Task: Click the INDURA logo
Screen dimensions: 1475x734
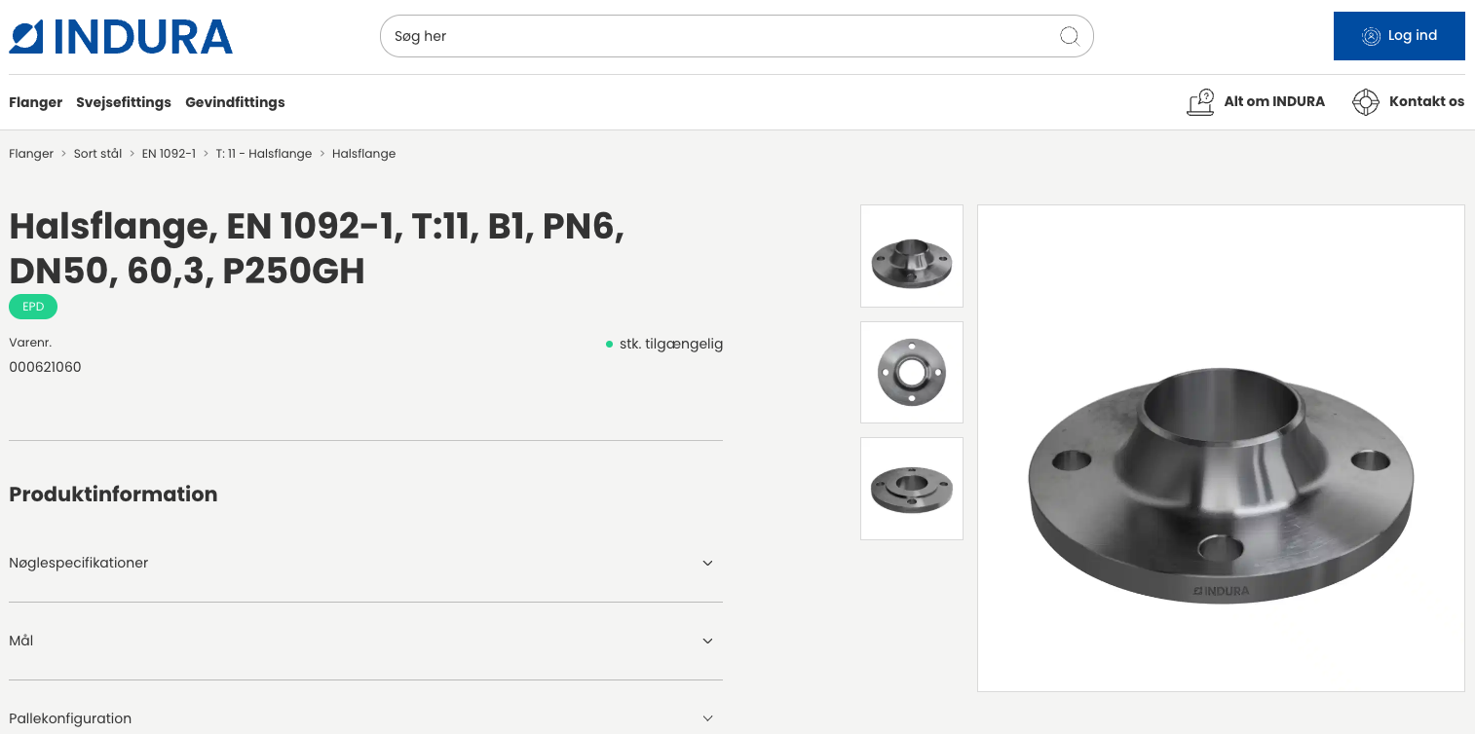Action: [x=121, y=37]
